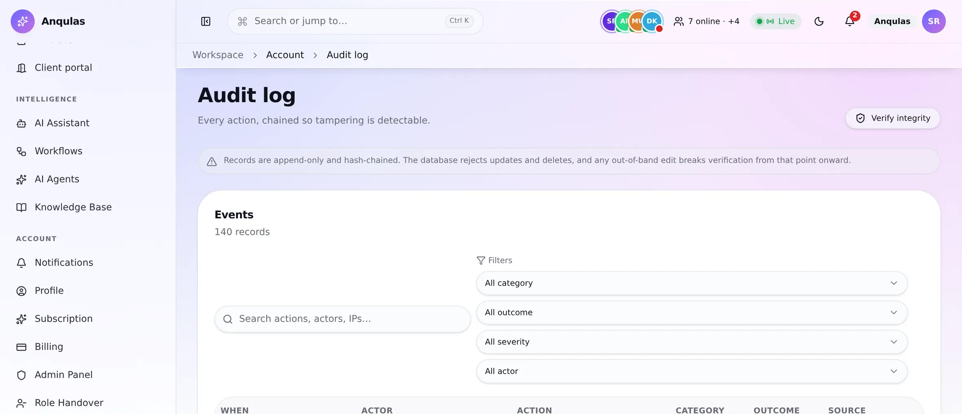Viewport: 962px width, 414px height.
Task: Click the Role Handover user icon
Action: (x=21, y=403)
